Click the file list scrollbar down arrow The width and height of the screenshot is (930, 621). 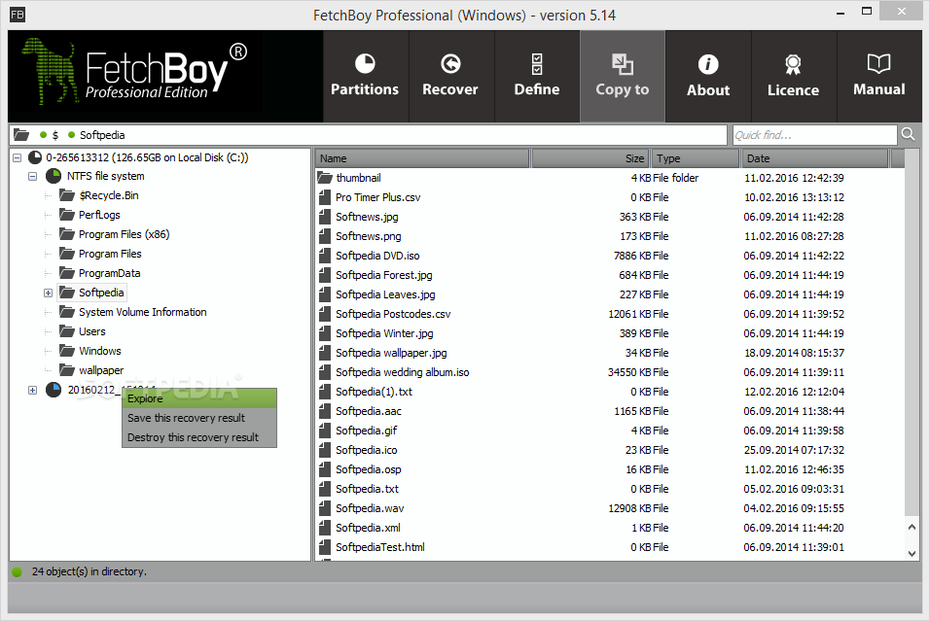912,553
